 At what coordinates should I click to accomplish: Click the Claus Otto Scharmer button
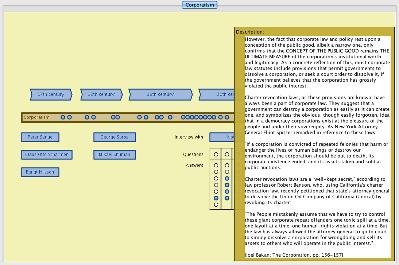tap(47, 155)
